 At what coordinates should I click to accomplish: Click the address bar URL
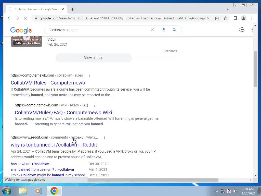click(125, 18)
